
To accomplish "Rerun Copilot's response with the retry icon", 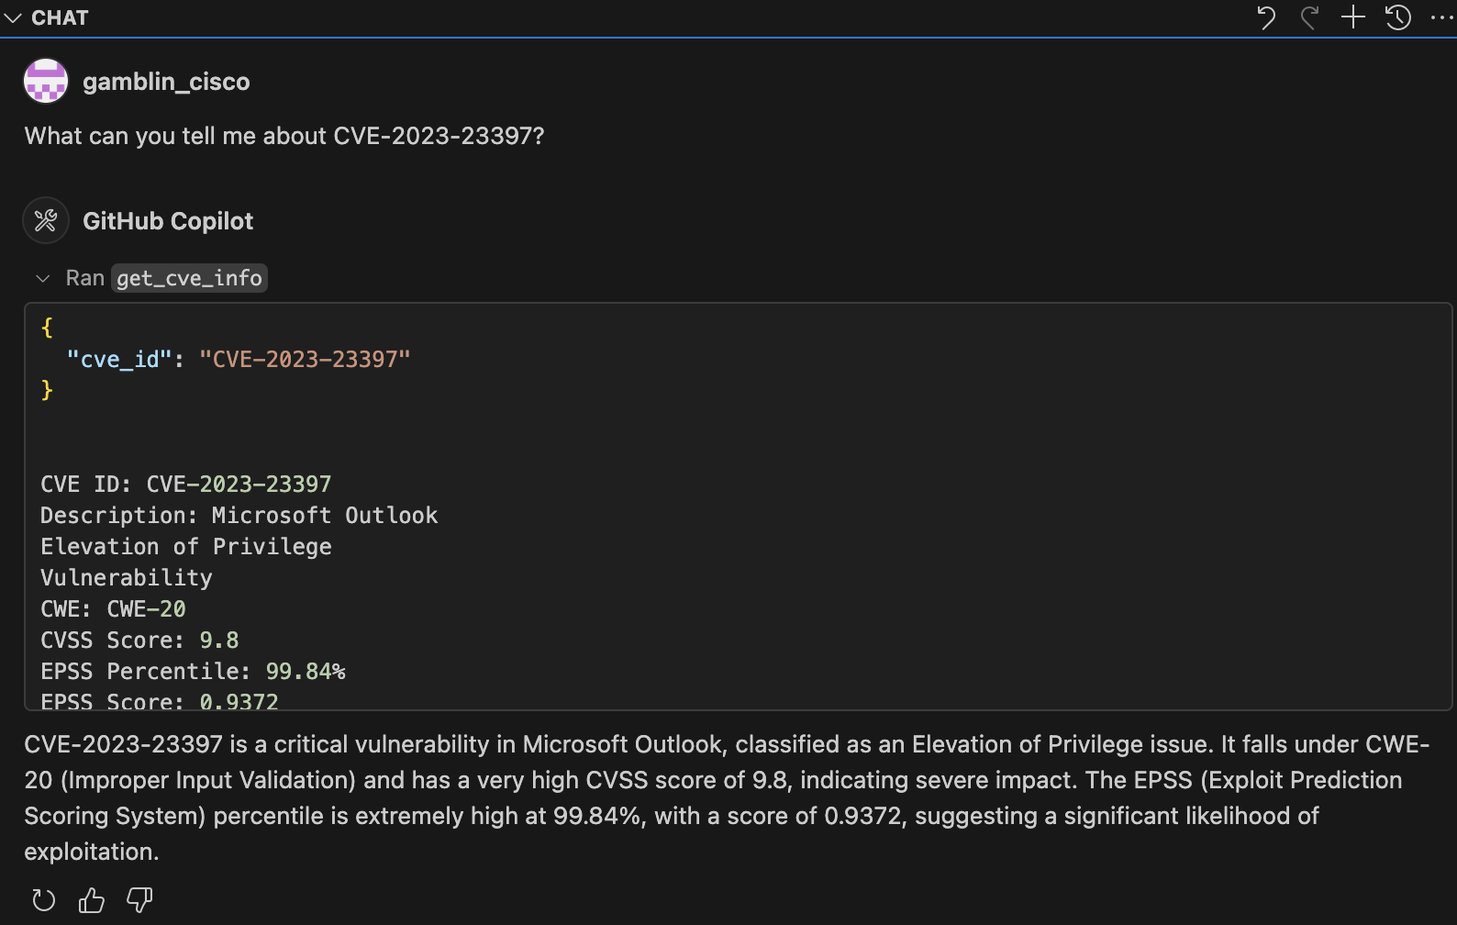I will (42, 899).
